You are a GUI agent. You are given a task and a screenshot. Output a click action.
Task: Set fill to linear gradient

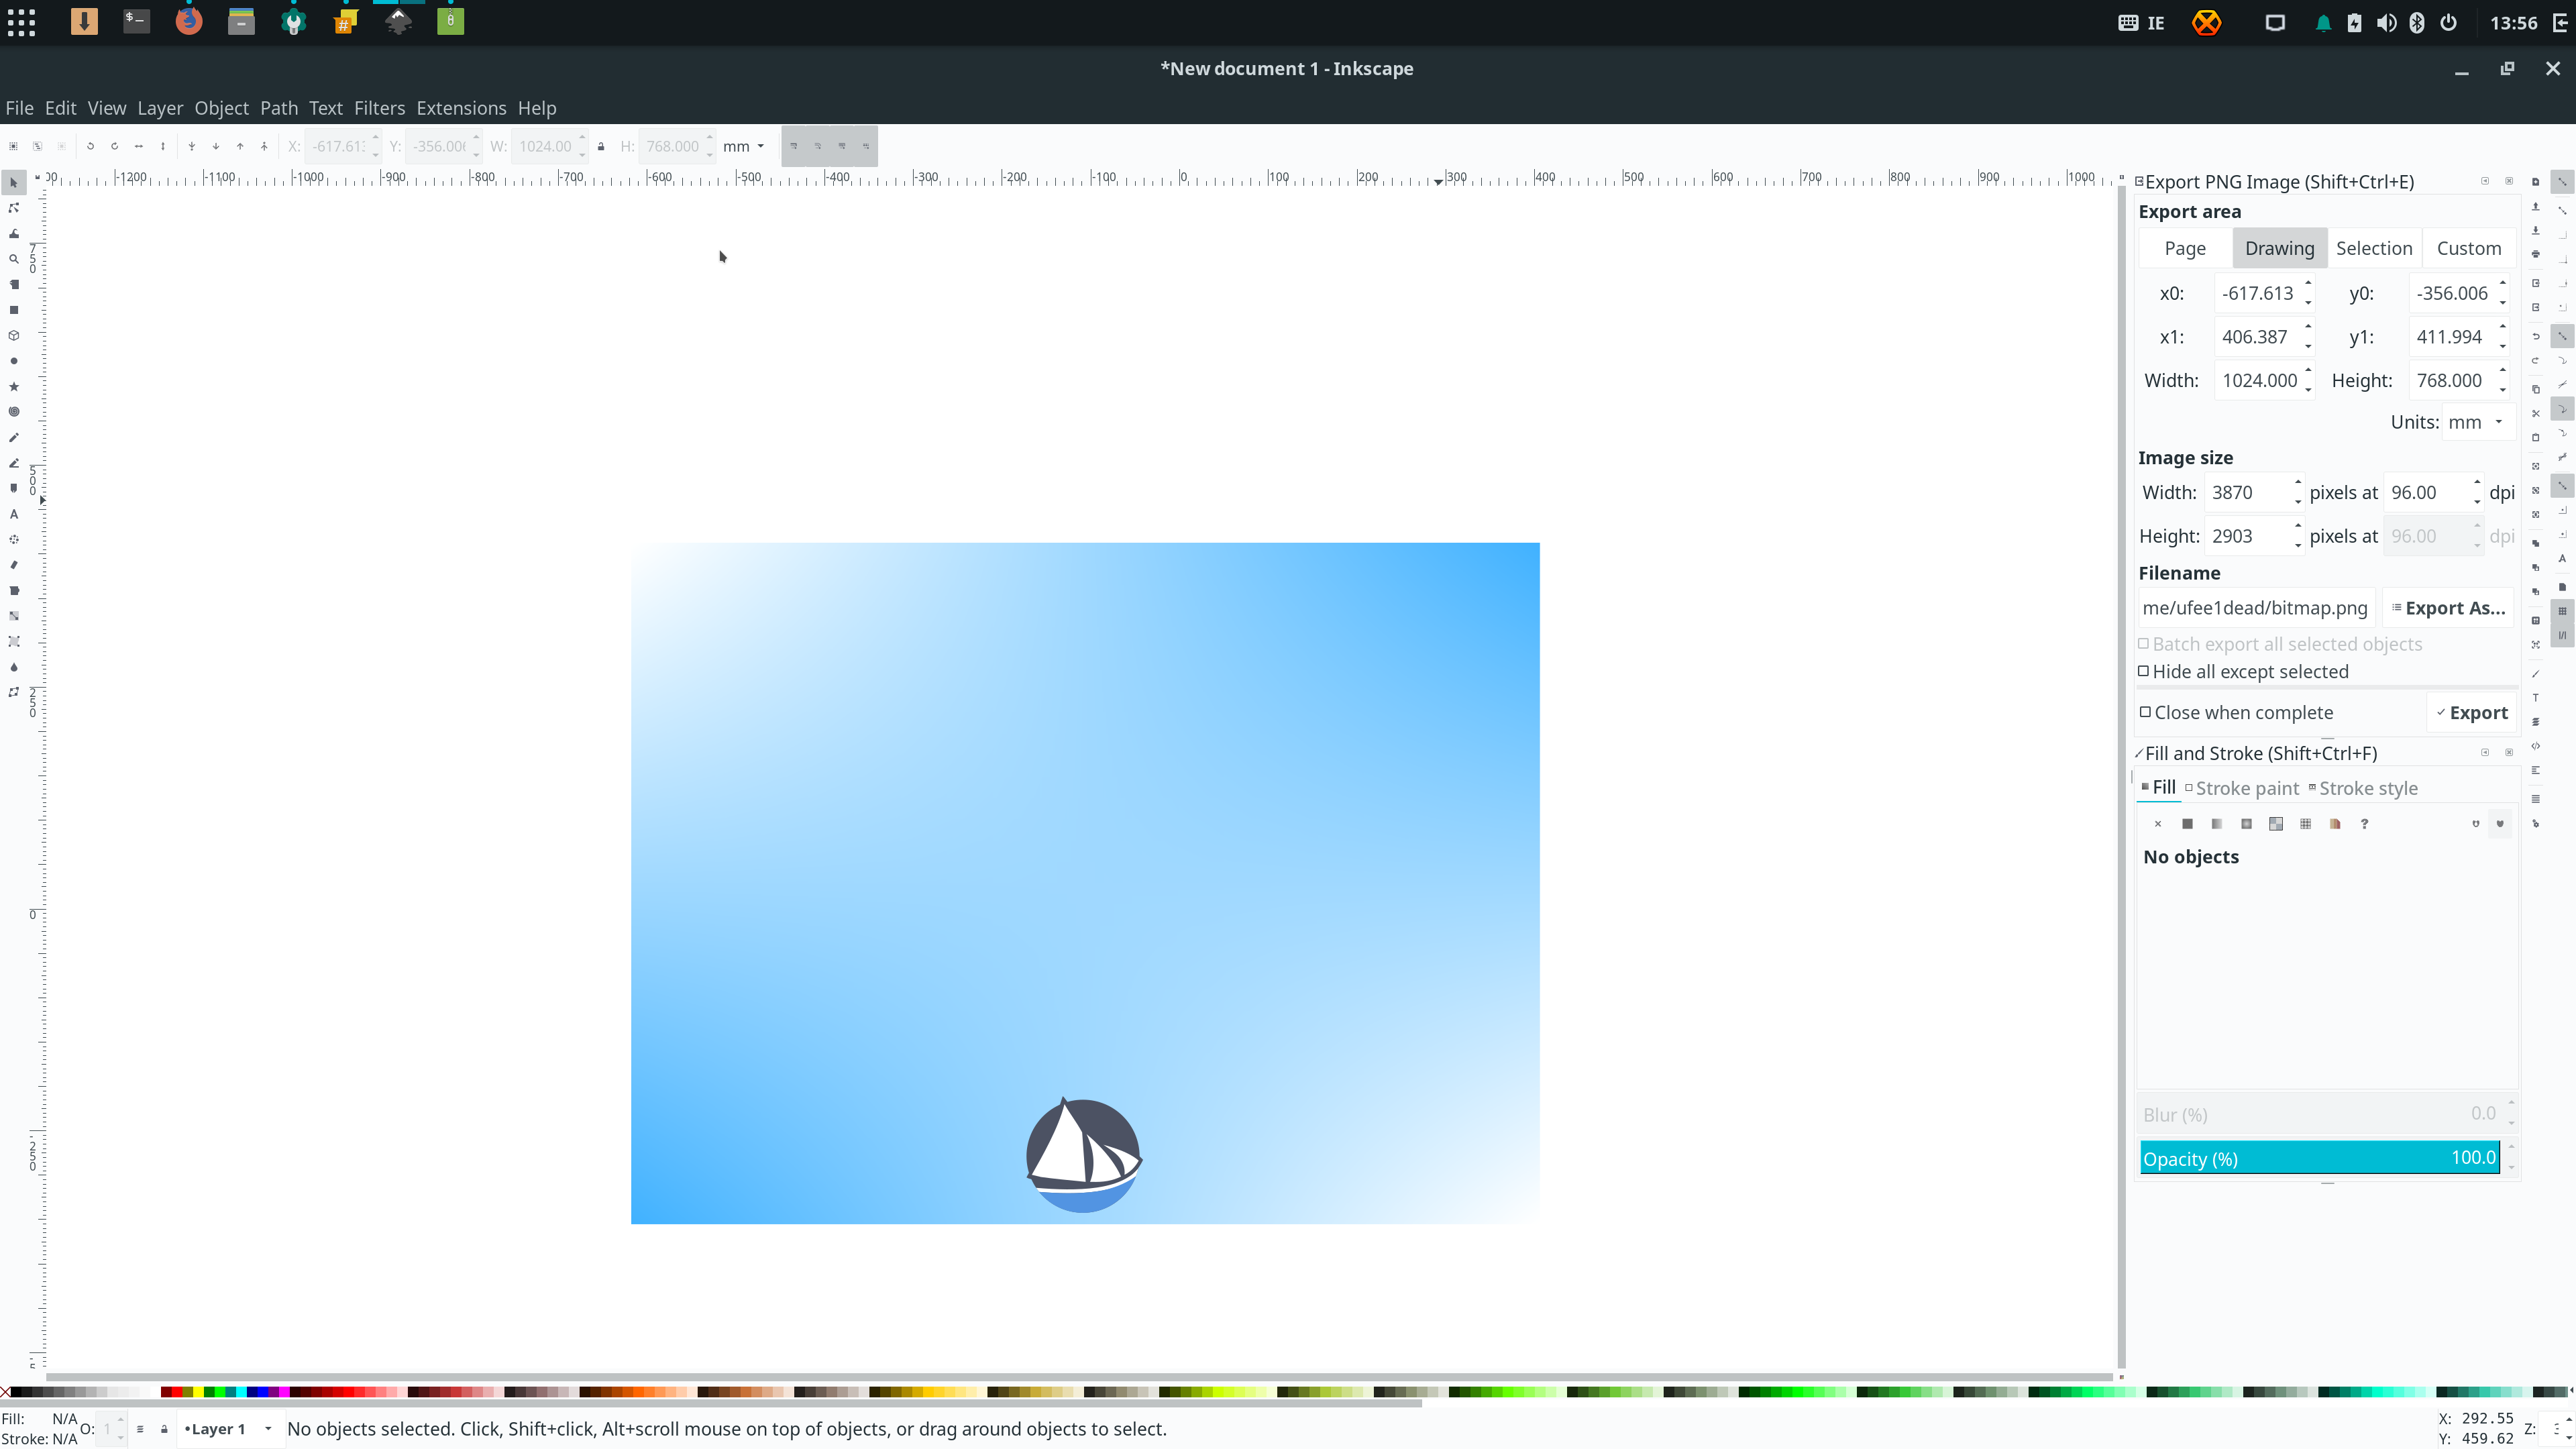[2217, 824]
